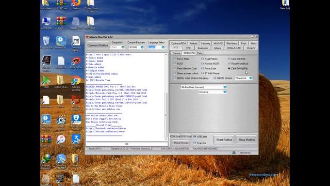Open the shell shortcut with green arrow
The width and height of the screenshot is (330, 186).
pos(46,82)
